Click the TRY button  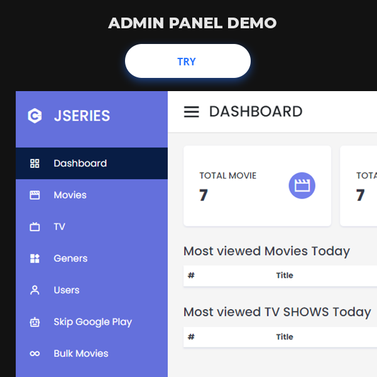187,61
